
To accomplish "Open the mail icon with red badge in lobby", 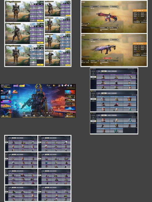I will coord(65,86).
